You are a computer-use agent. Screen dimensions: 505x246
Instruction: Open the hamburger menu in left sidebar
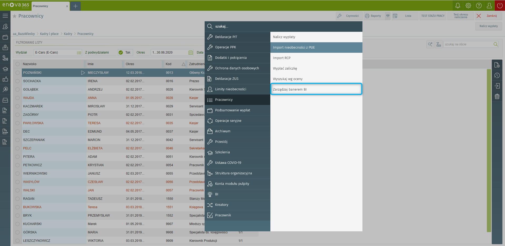tap(5, 16)
